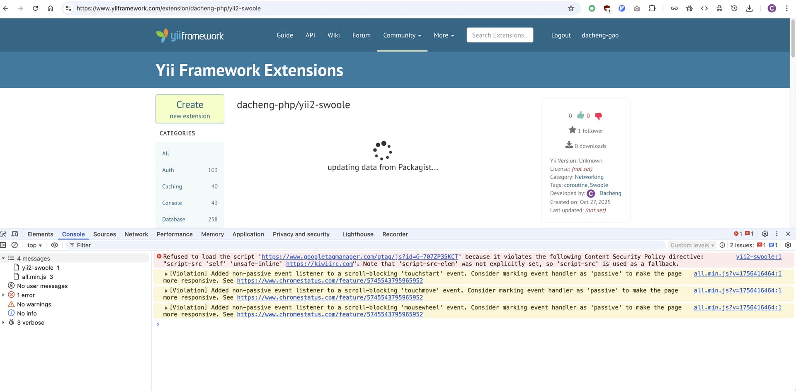The height and width of the screenshot is (391, 796).
Task: Open the Community dropdown menu
Action: [x=402, y=35]
